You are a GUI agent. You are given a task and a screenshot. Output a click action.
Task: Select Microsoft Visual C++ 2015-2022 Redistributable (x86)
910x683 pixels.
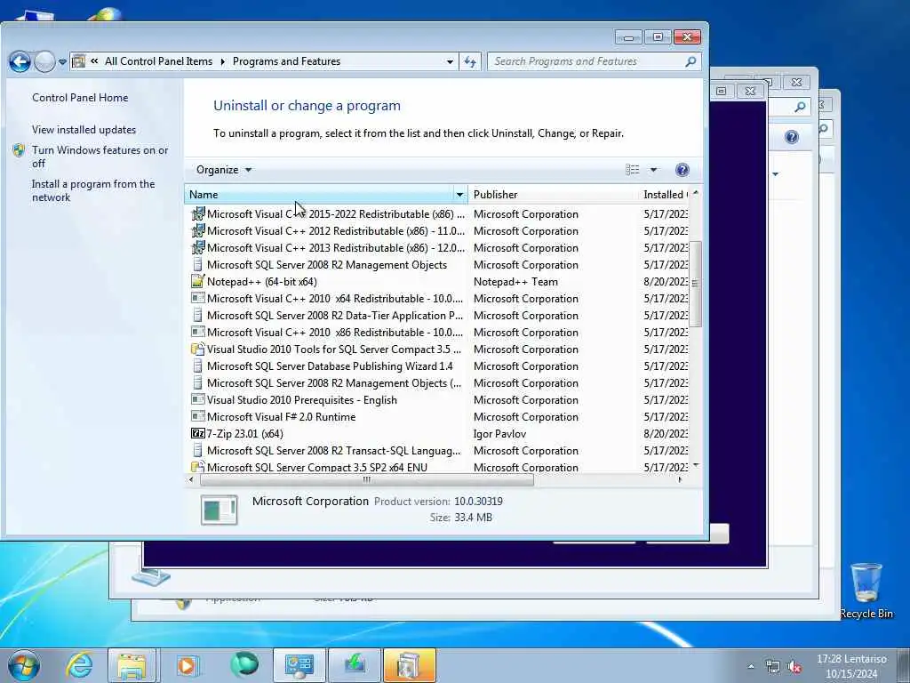click(x=335, y=214)
